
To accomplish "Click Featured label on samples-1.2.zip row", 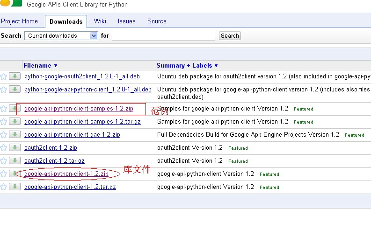I will 304,109.
